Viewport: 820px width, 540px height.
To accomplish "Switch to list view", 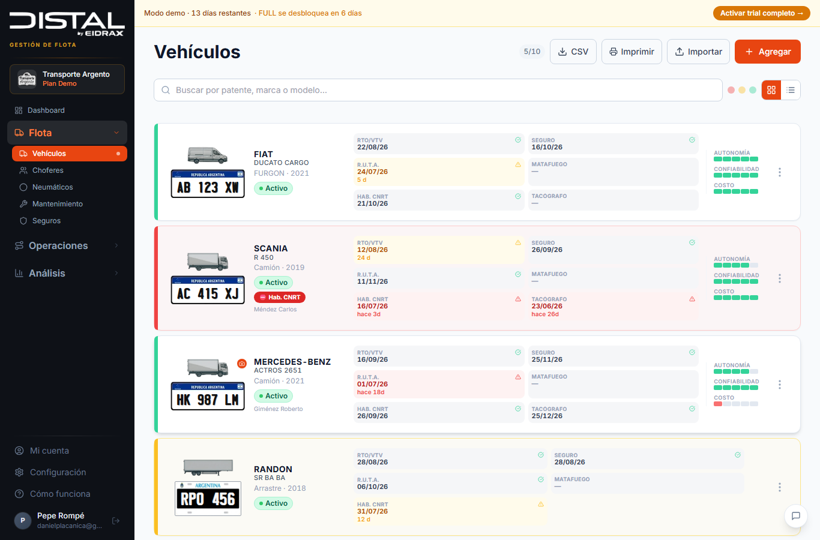I will point(791,90).
